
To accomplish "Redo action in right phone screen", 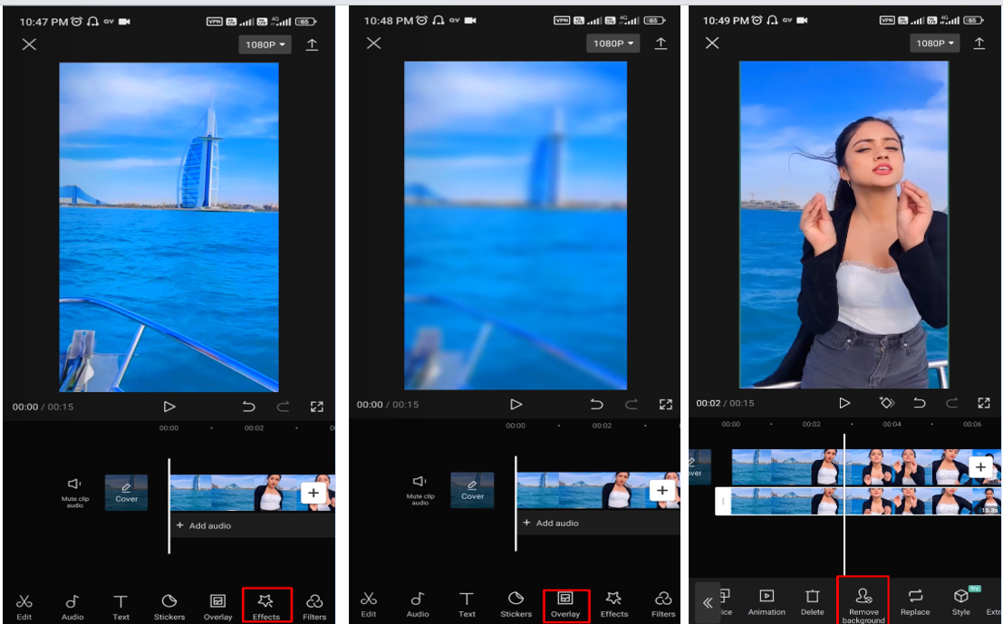I will [x=952, y=403].
